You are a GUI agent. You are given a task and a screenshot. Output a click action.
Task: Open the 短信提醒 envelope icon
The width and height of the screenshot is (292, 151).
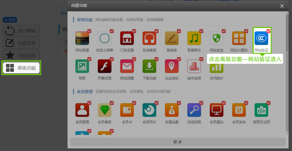click(127, 66)
